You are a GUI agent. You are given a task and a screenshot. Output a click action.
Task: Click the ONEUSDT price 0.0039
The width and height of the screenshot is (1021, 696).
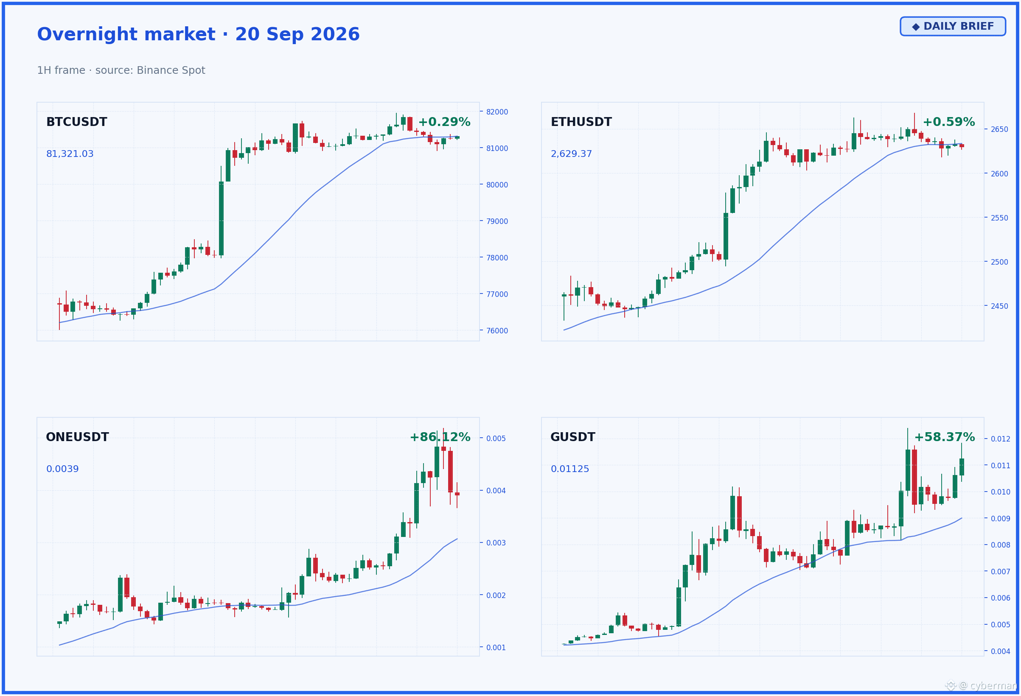point(62,469)
